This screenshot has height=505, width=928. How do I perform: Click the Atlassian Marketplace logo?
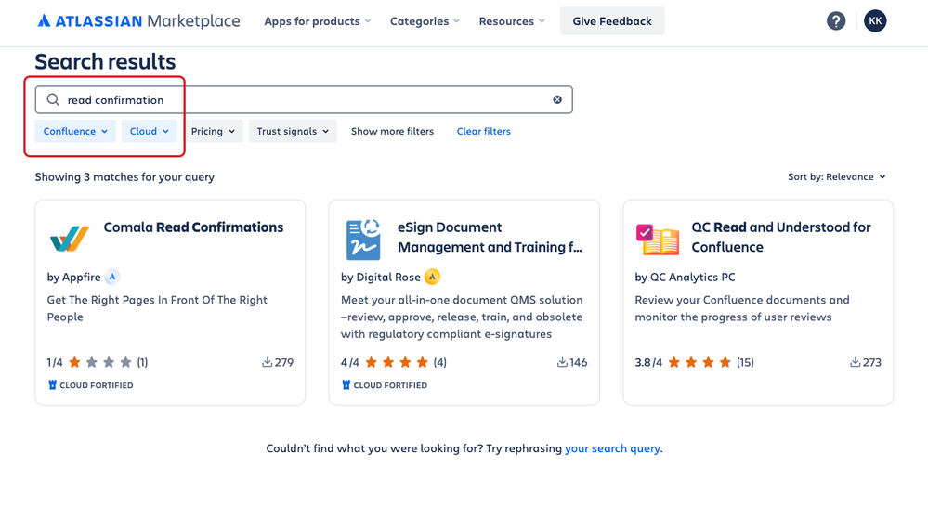[x=138, y=21]
